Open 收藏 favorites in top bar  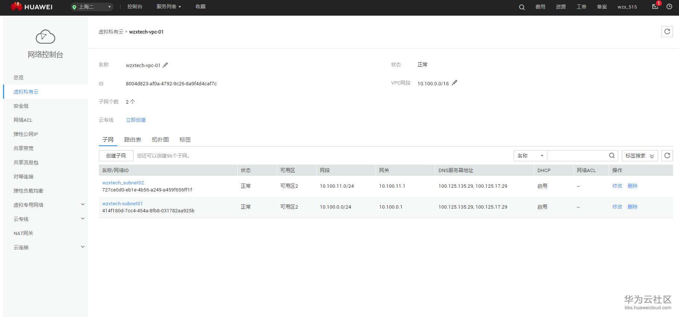click(x=201, y=7)
